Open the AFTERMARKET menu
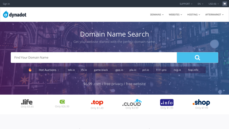 tap(214, 15)
